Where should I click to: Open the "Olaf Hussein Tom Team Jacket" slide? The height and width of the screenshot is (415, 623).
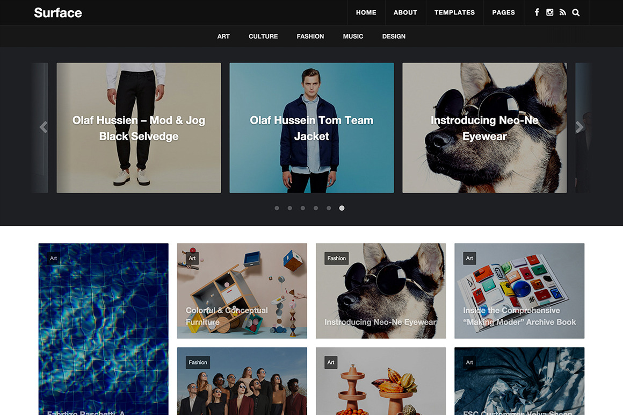[x=311, y=127]
